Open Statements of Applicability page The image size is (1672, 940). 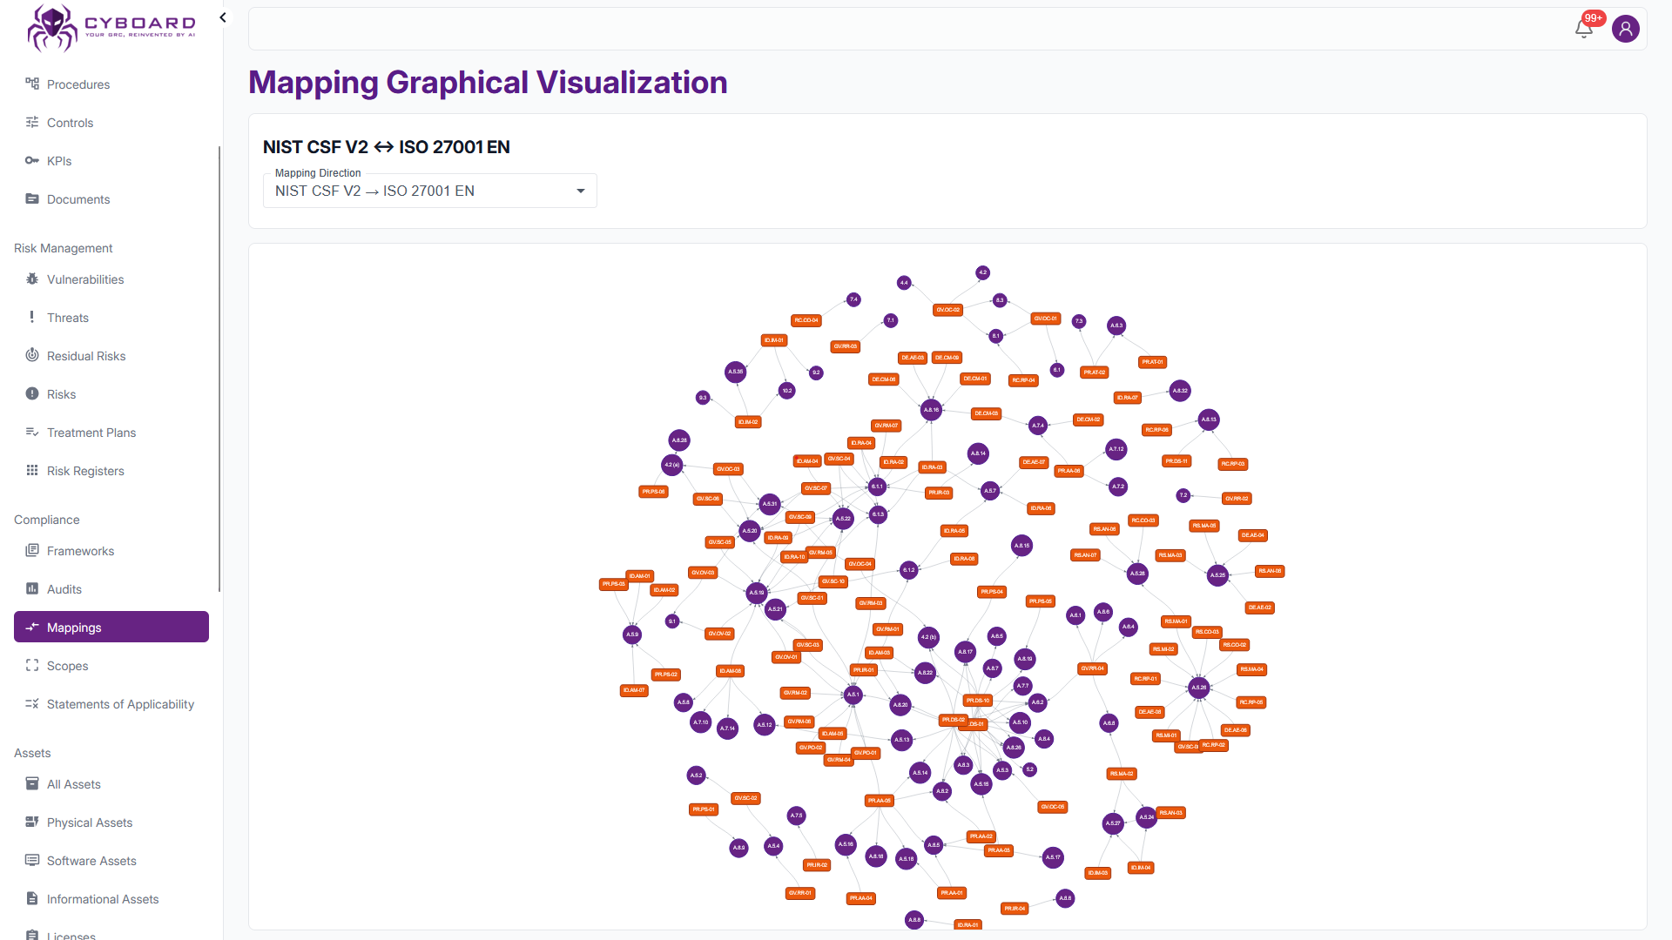120,704
